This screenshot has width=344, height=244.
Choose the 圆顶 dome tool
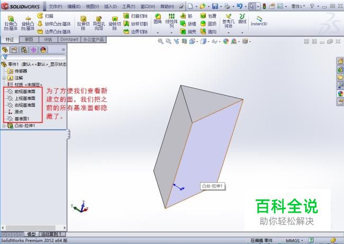tap(208, 24)
